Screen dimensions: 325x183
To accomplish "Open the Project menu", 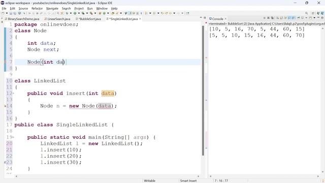I will click(79, 9).
